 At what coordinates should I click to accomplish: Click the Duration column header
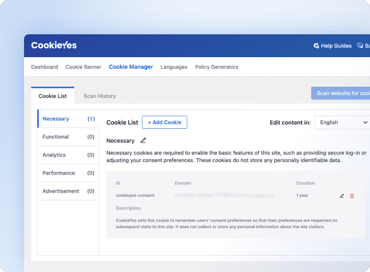(x=306, y=183)
